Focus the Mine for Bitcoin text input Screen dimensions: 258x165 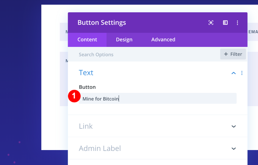[x=158, y=98]
